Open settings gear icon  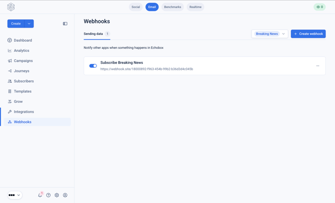56,195
